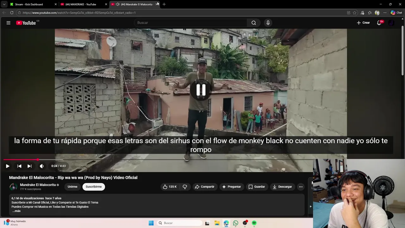
Task: Open browser settings and more menu
Action: pyautogui.click(x=385, y=13)
